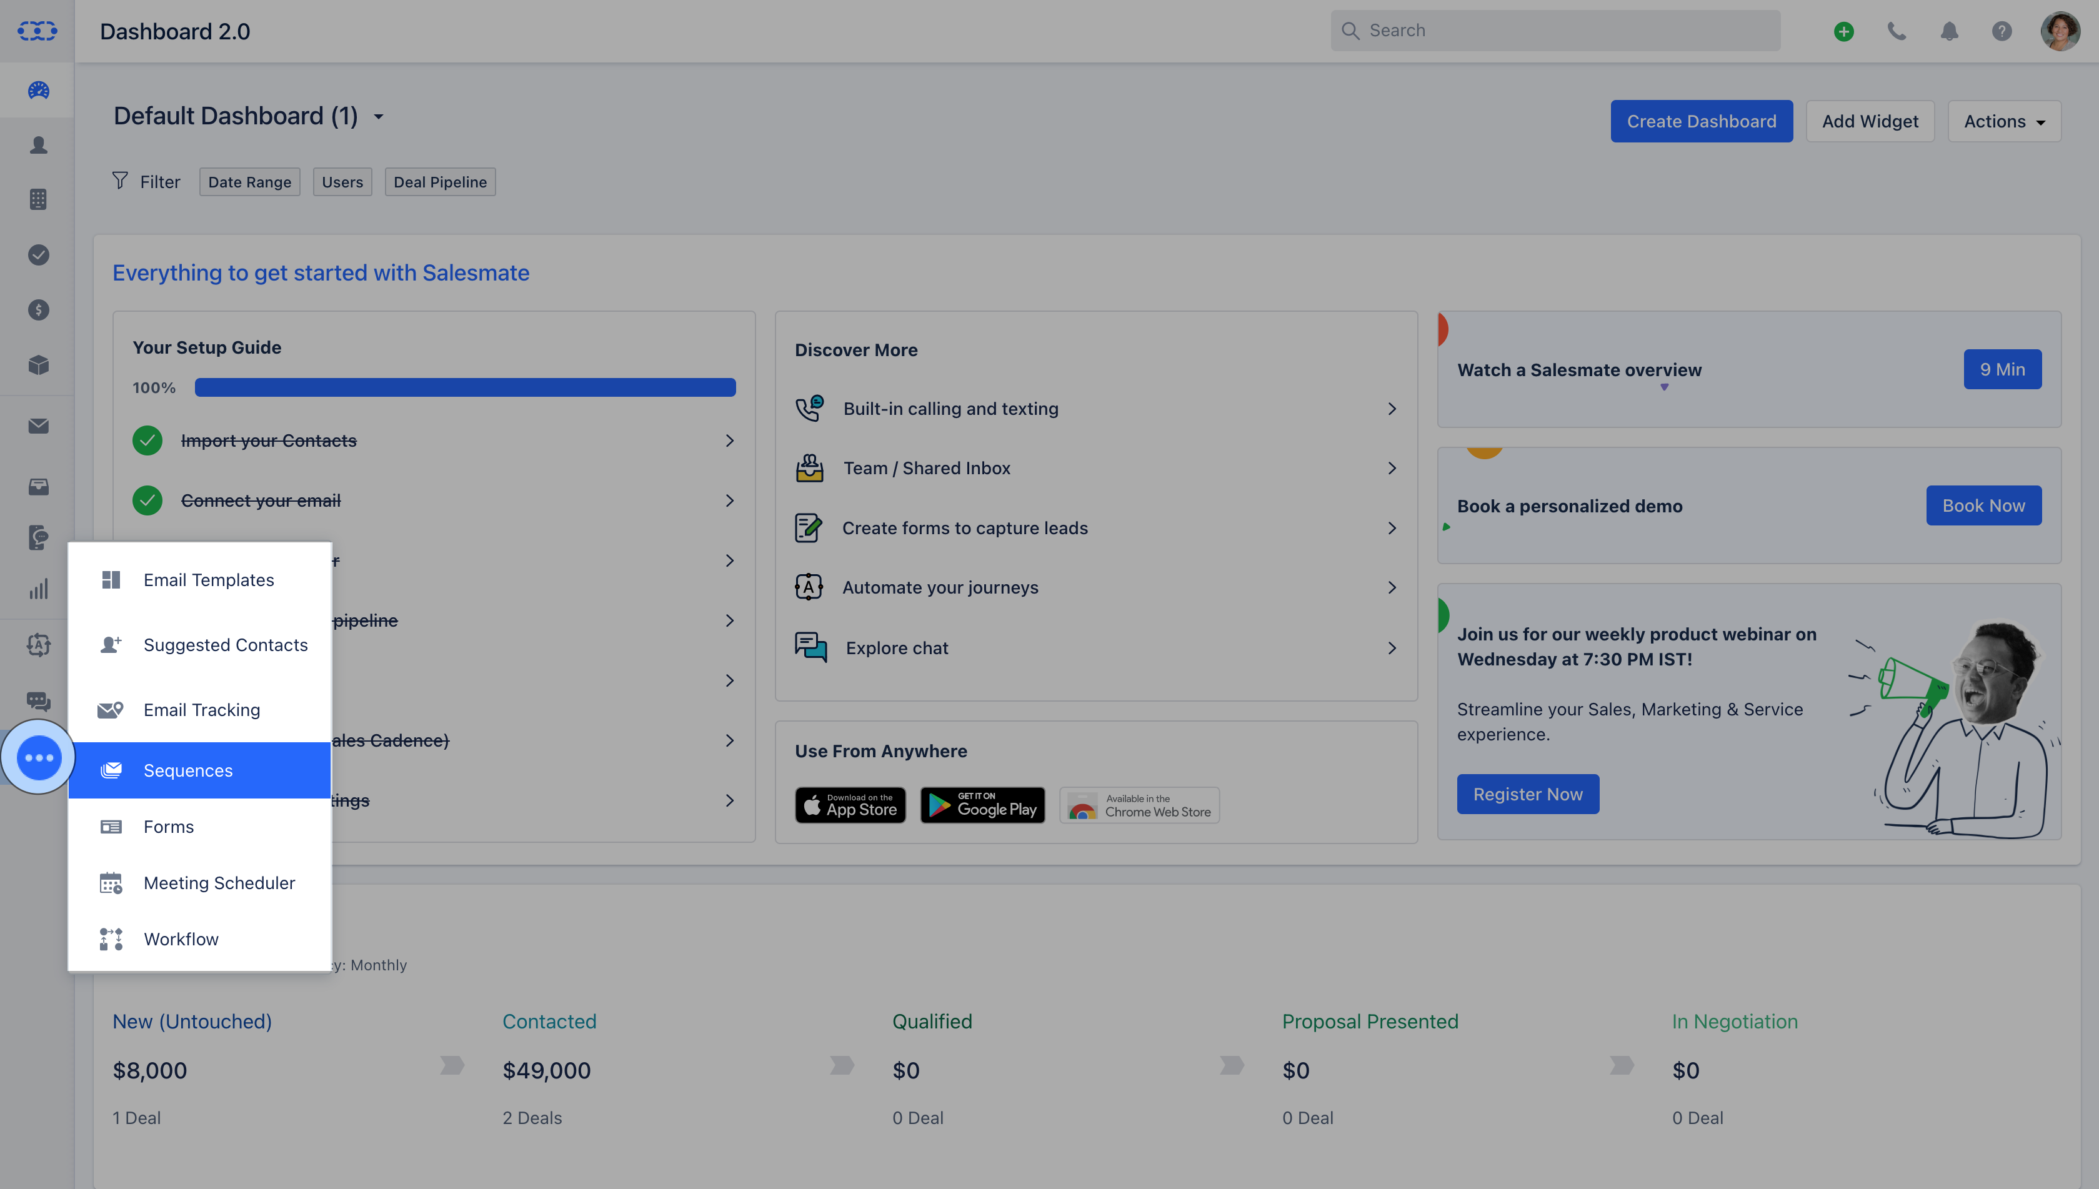Toggle Connect your email green checkmark

click(147, 500)
